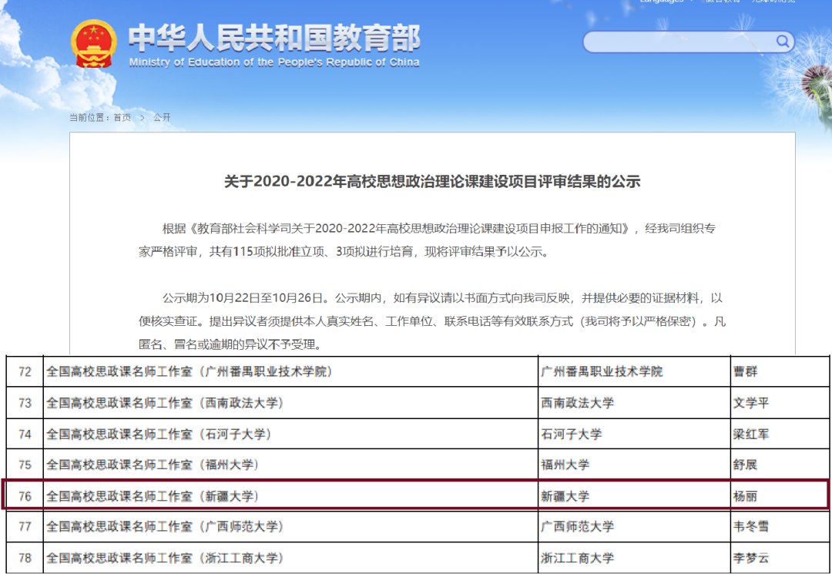Select the name cell 舒展
Screen dimensions: 832x574
[746, 465]
